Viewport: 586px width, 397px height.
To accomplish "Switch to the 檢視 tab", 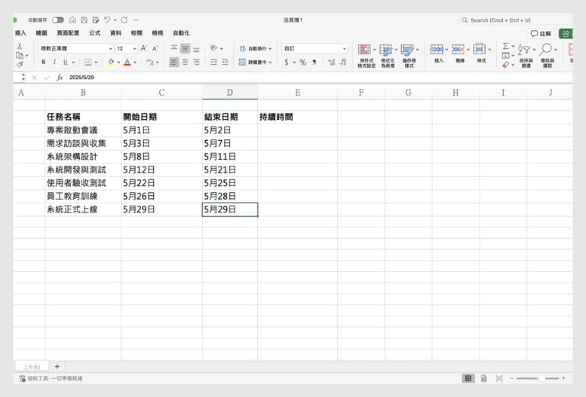I will [158, 33].
